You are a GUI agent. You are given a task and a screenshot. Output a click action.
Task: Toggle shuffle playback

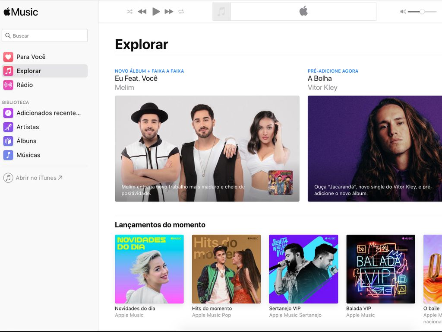point(129,12)
